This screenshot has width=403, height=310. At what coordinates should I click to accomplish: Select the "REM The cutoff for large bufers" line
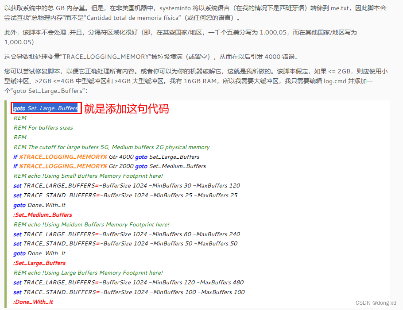112,147
